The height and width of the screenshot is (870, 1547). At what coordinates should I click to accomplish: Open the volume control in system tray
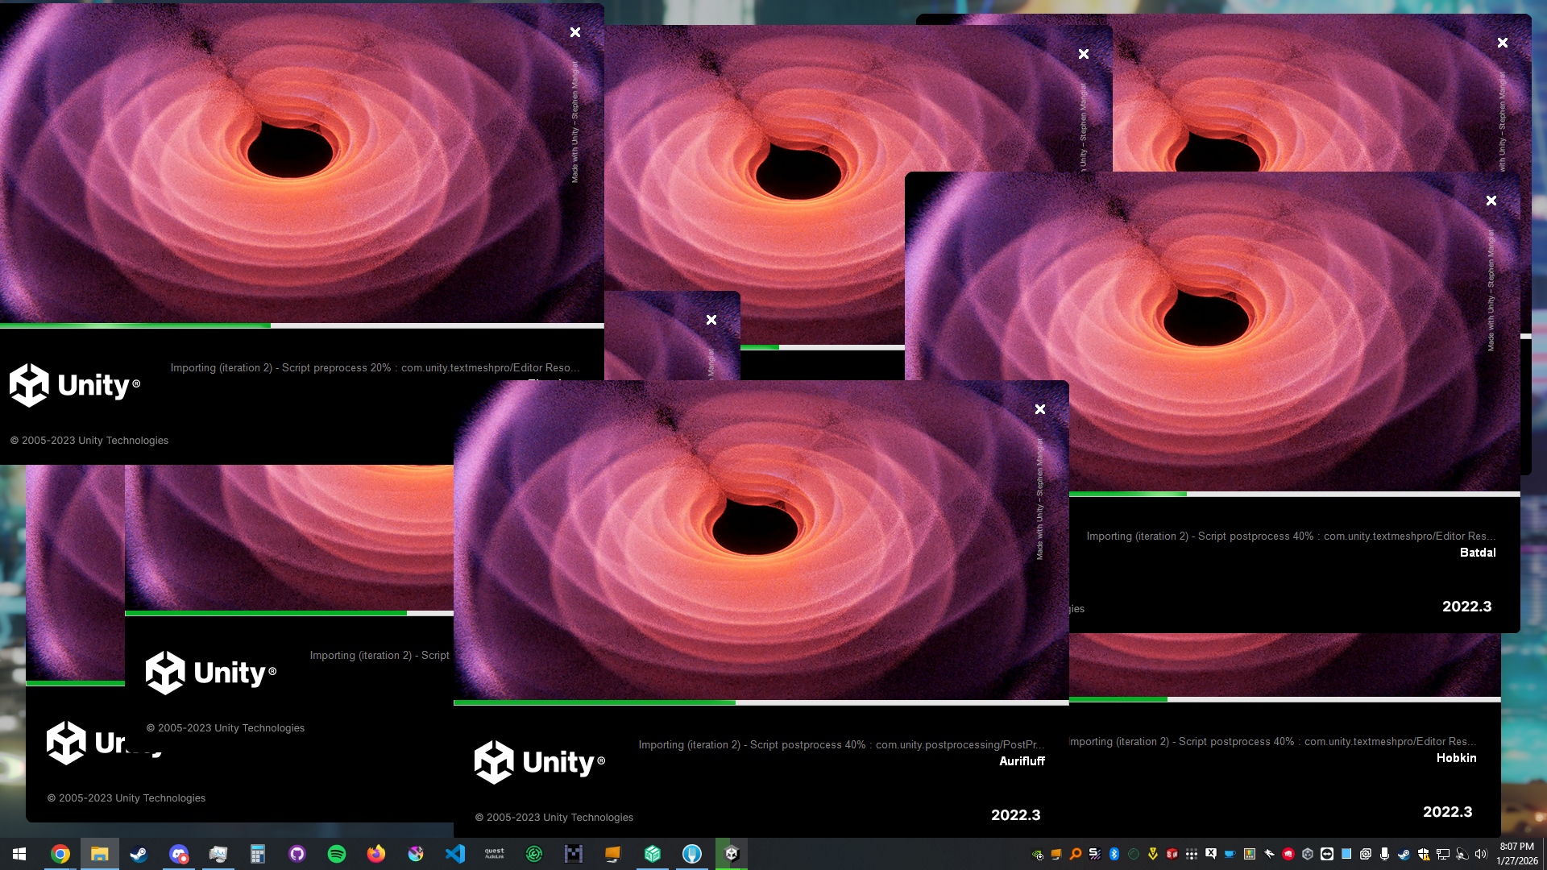coord(1481,854)
